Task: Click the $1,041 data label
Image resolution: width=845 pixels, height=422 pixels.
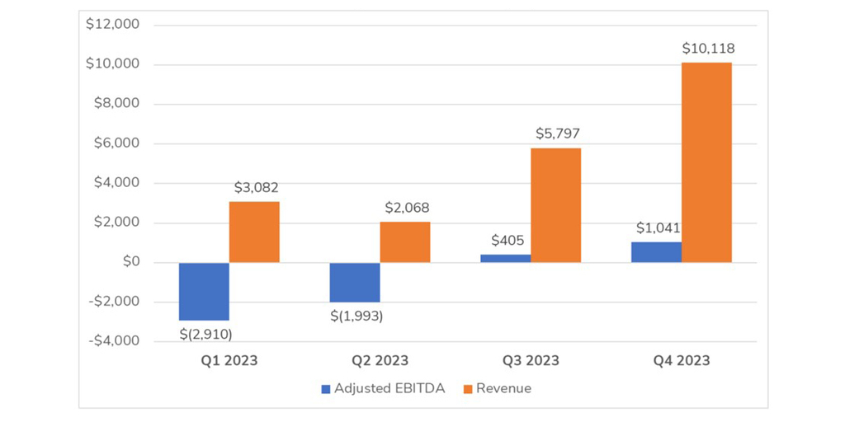Action: tap(658, 229)
